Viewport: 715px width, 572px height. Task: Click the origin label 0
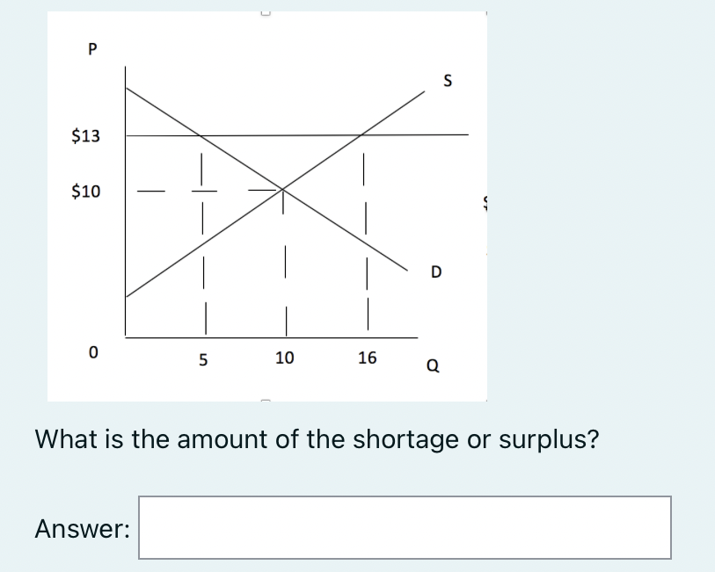[x=91, y=351]
